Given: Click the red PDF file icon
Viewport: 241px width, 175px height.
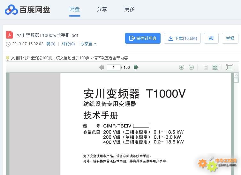Looking at the screenshot, I should (x=9, y=35).
